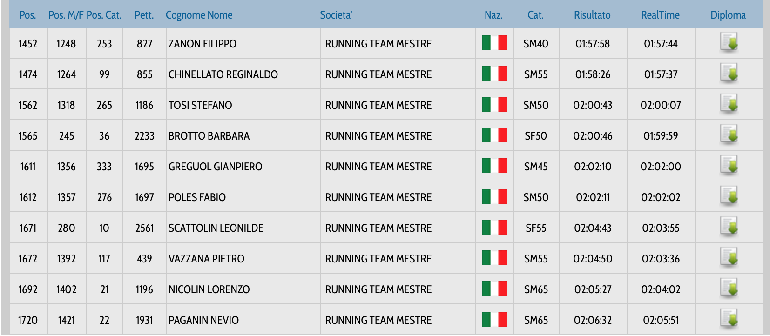This screenshot has width=770, height=336.
Task: Download diploma for Chinellato Reginaldo
Action: coord(729,73)
